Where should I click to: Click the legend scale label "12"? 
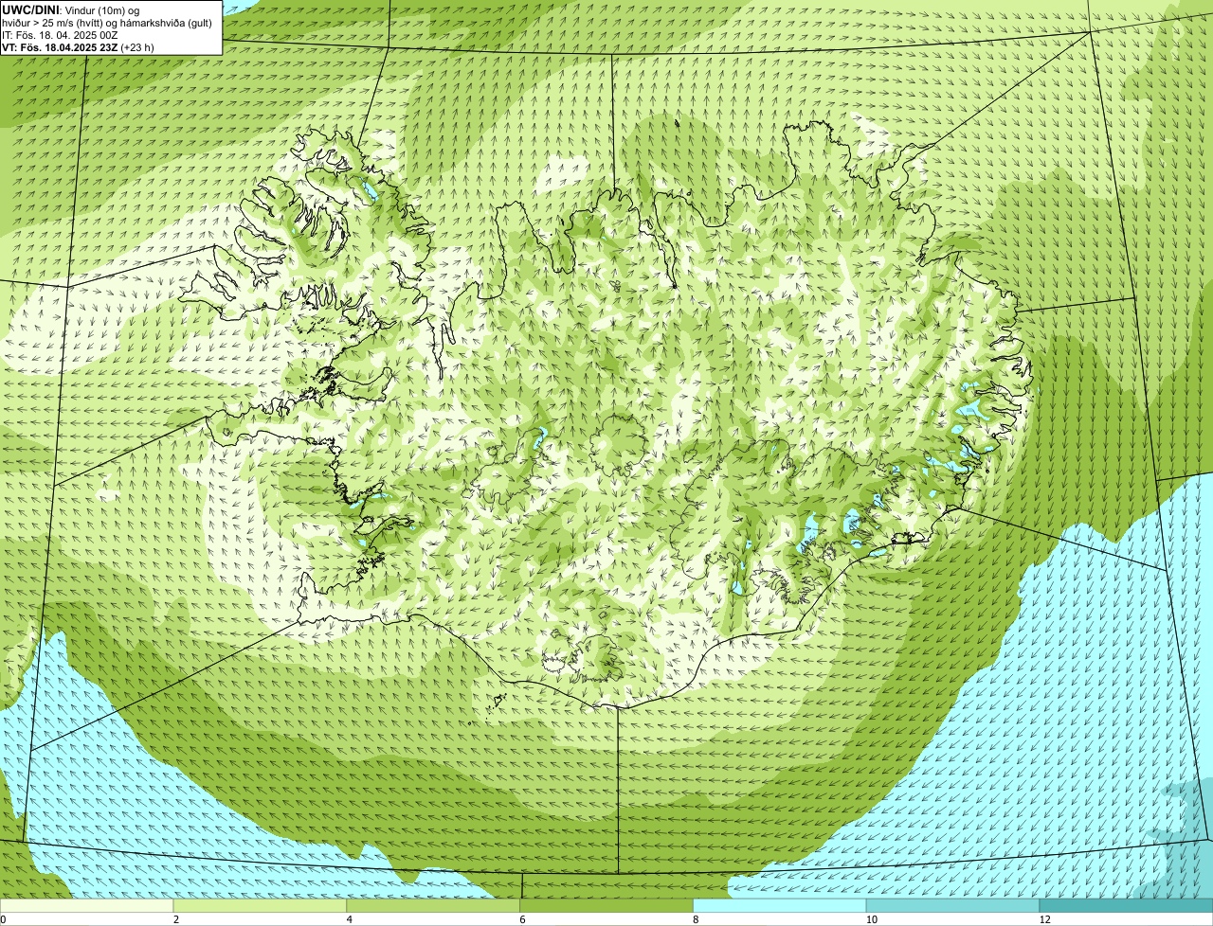(x=1044, y=919)
